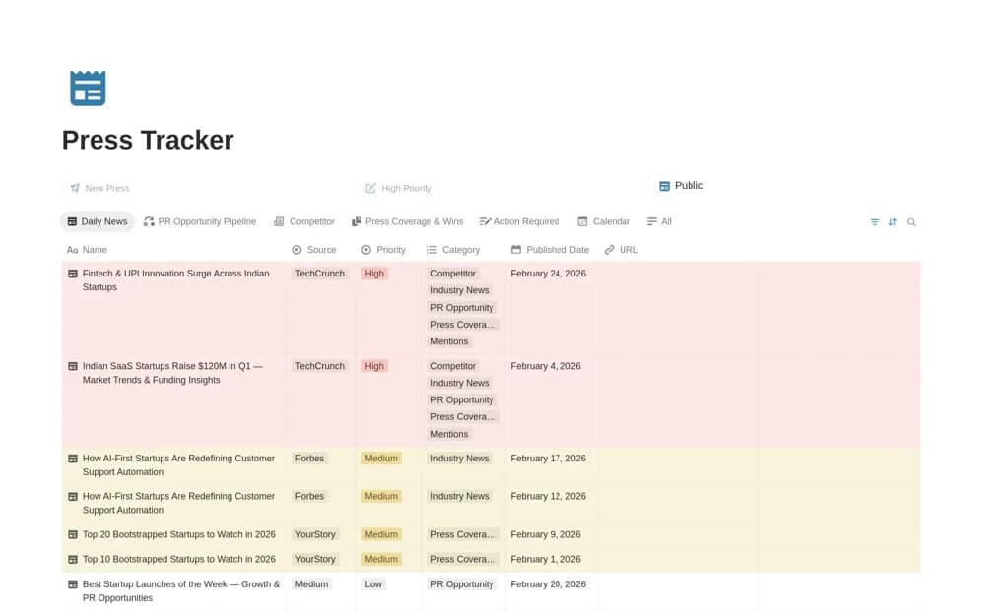Click High priority tag in Fintech row
The width and height of the screenshot is (985, 614).
[x=374, y=274]
